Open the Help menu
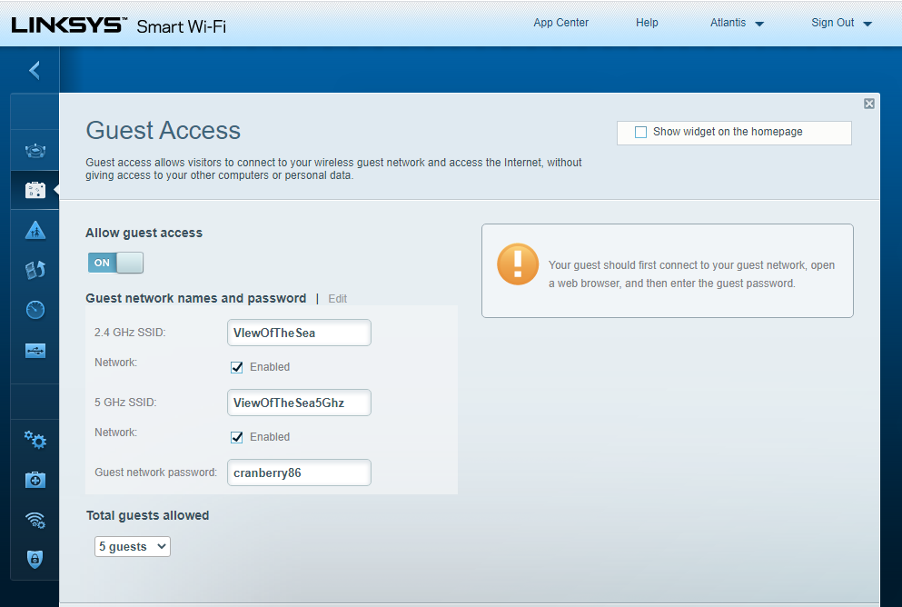 click(647, 23)
